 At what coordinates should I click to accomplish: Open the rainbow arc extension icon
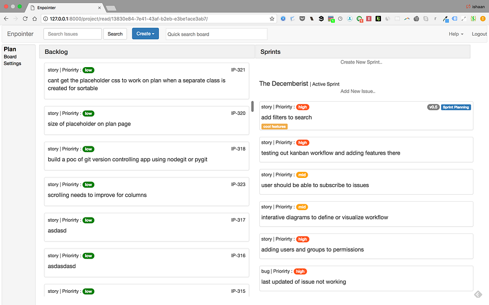click(406, 19)
